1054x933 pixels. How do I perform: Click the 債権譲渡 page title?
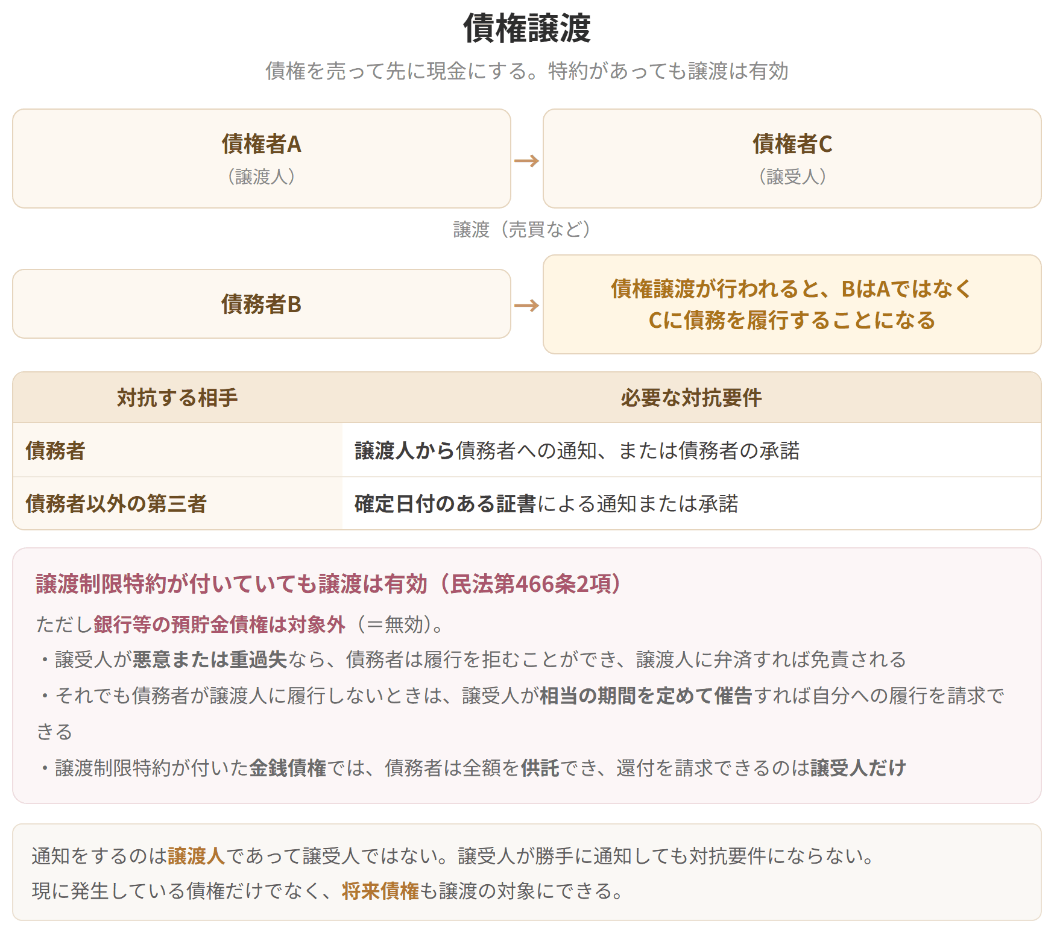coord(526,28)
